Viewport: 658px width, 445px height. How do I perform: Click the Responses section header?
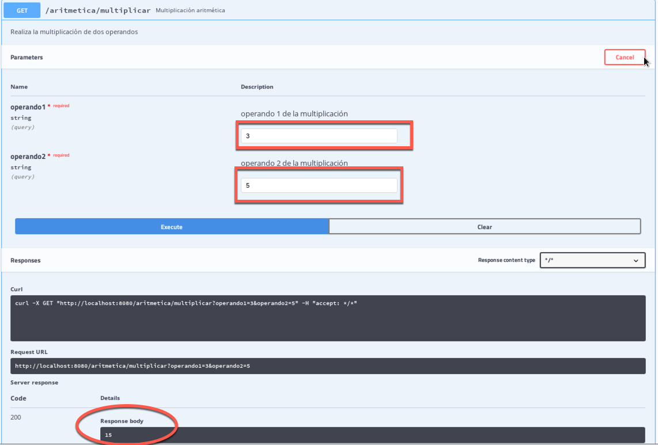tap(25, 261)
